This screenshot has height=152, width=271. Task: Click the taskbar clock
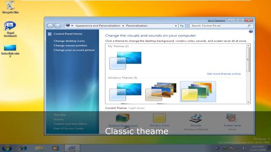pos(257,148)
